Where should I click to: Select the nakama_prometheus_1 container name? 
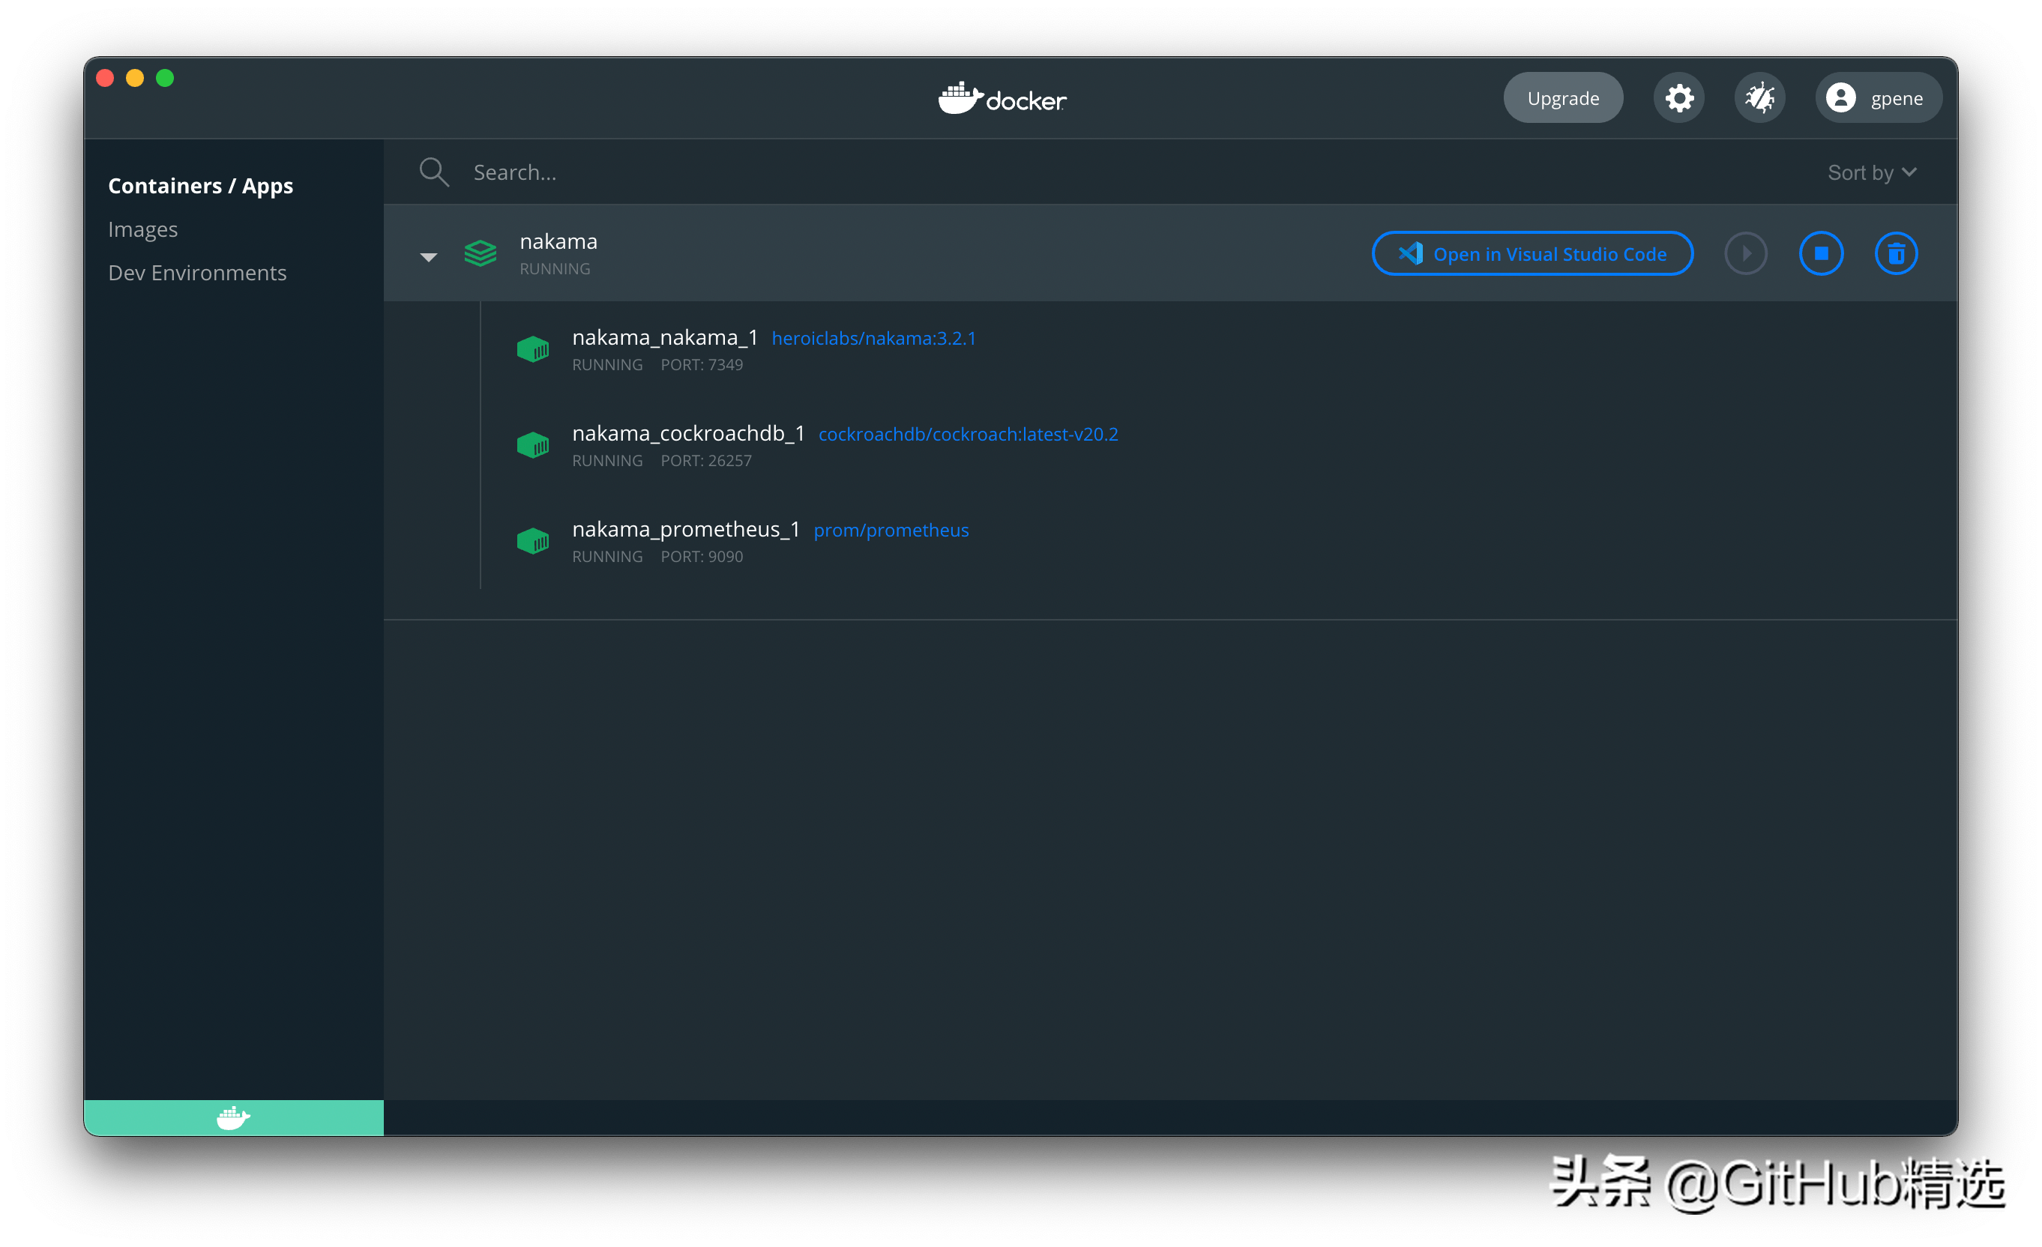tap(685, 530)
